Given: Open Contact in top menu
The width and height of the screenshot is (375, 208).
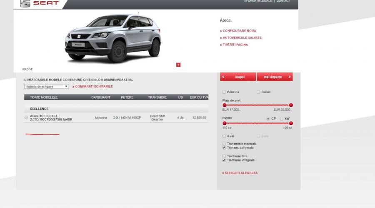Looking at the screenshot, I should [283, 1].
